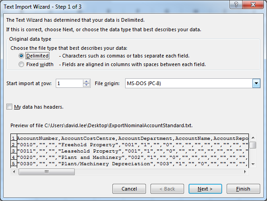Click the vertical preview scrollbar thumb
The image size is (267, 201).
(253, 145)
